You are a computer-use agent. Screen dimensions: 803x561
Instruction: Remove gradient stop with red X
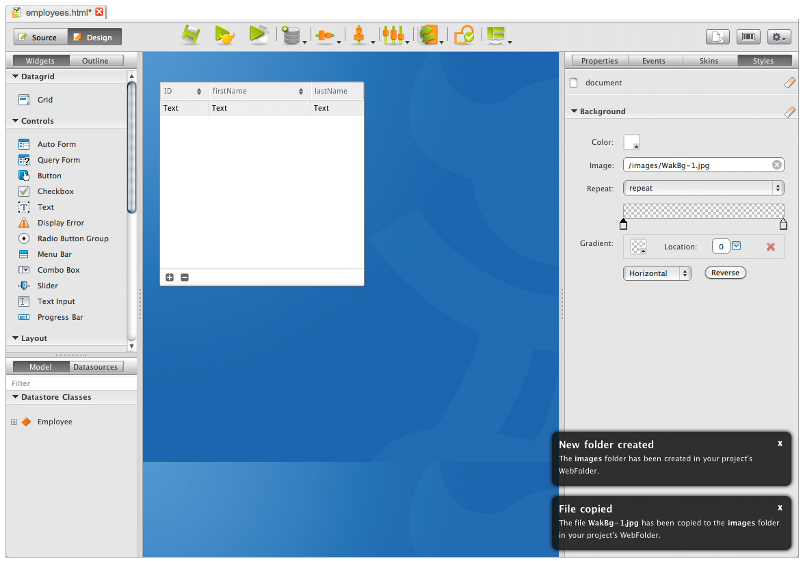pos(771,247)
